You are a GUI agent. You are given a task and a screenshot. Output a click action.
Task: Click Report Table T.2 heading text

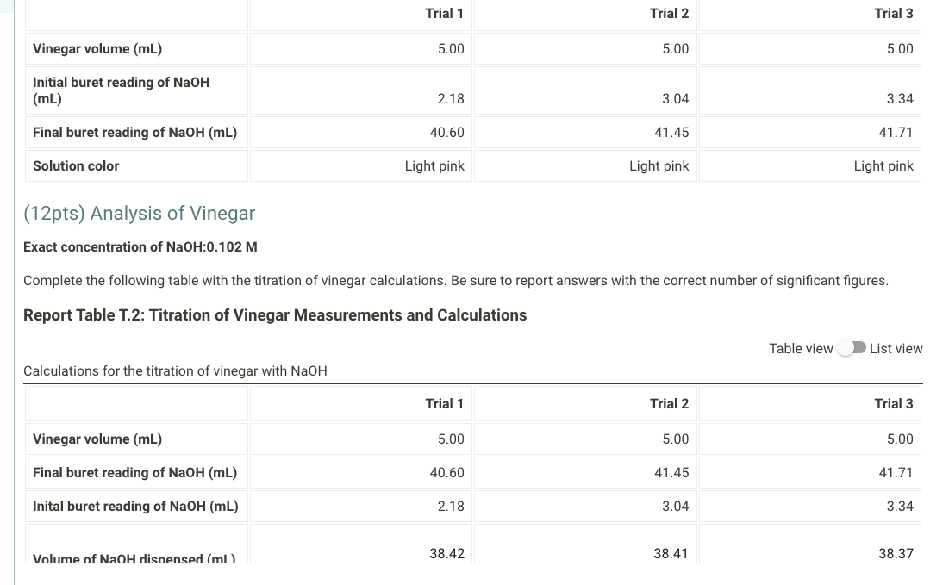coord(275,314)
